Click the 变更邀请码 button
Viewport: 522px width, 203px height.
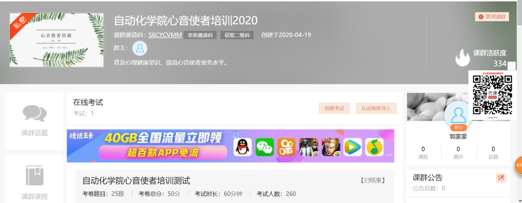tap(200, 35)
